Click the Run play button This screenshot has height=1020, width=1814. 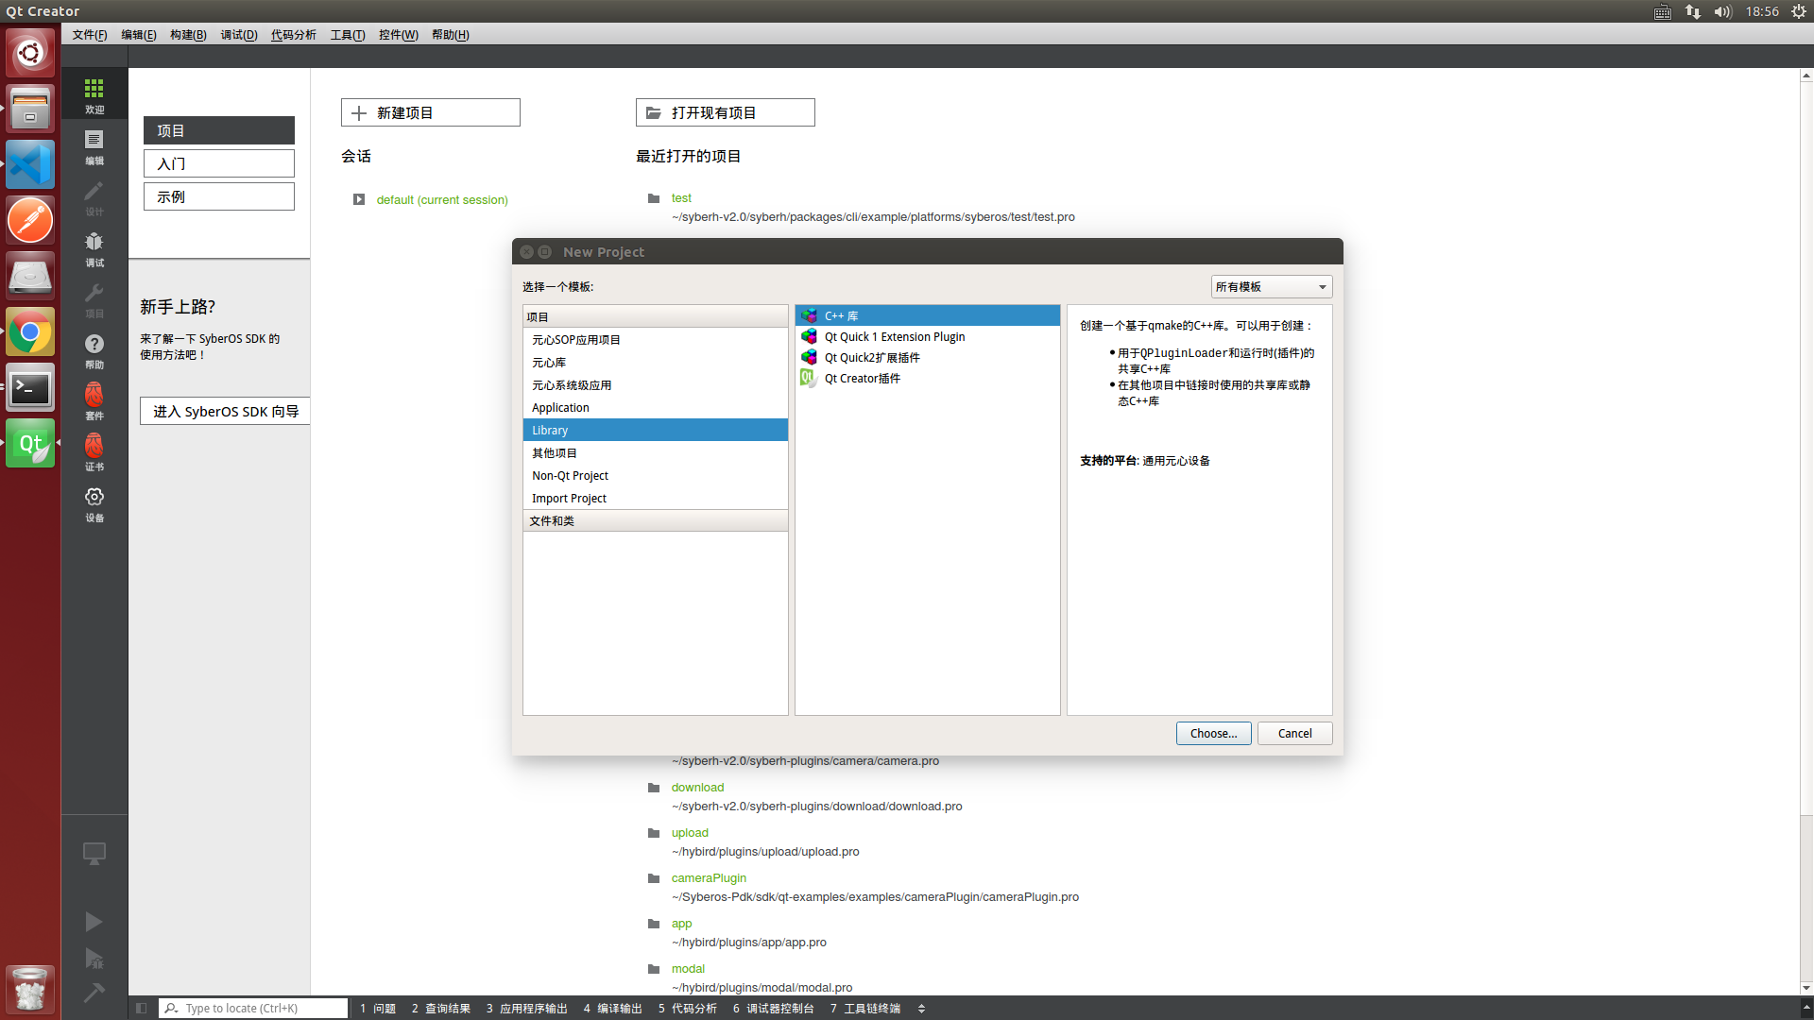click(x=94, y=921)
